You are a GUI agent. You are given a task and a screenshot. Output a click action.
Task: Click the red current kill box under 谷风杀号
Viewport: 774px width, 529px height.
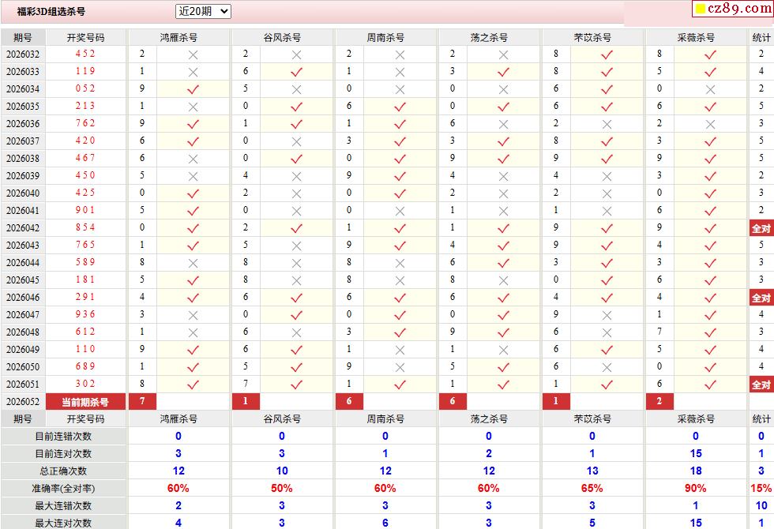[x=246, y=401]
